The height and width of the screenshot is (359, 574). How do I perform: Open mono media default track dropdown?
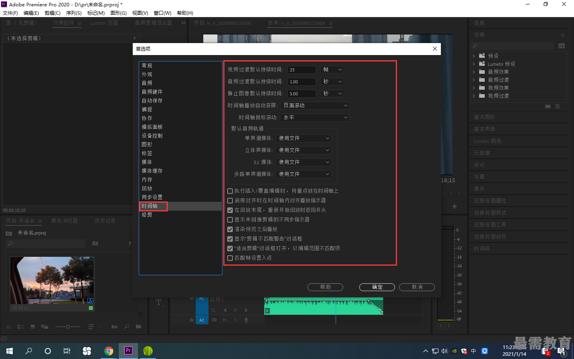tap(303, 138)
